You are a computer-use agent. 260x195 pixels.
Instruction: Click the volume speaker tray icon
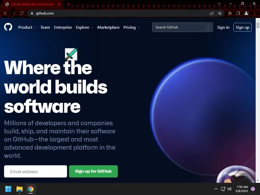pos(229,189)
